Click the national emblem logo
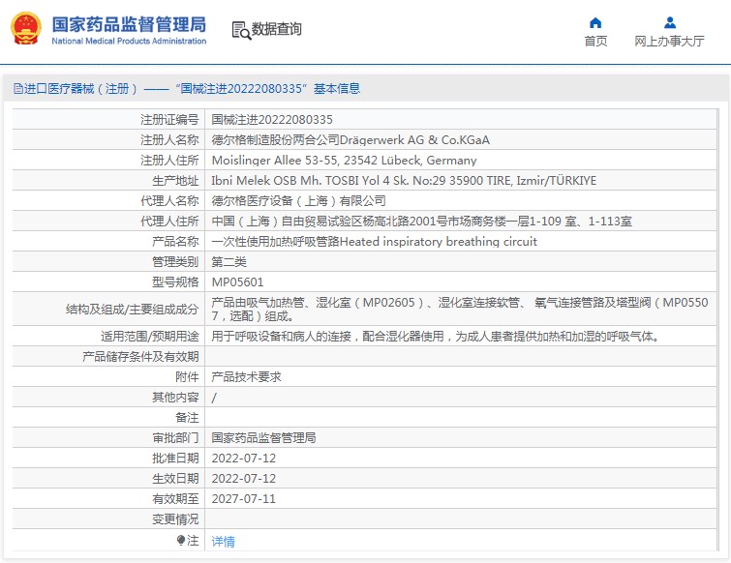This screenshot has height=563, width=731. pyautogui.click(x=25, y=28)
